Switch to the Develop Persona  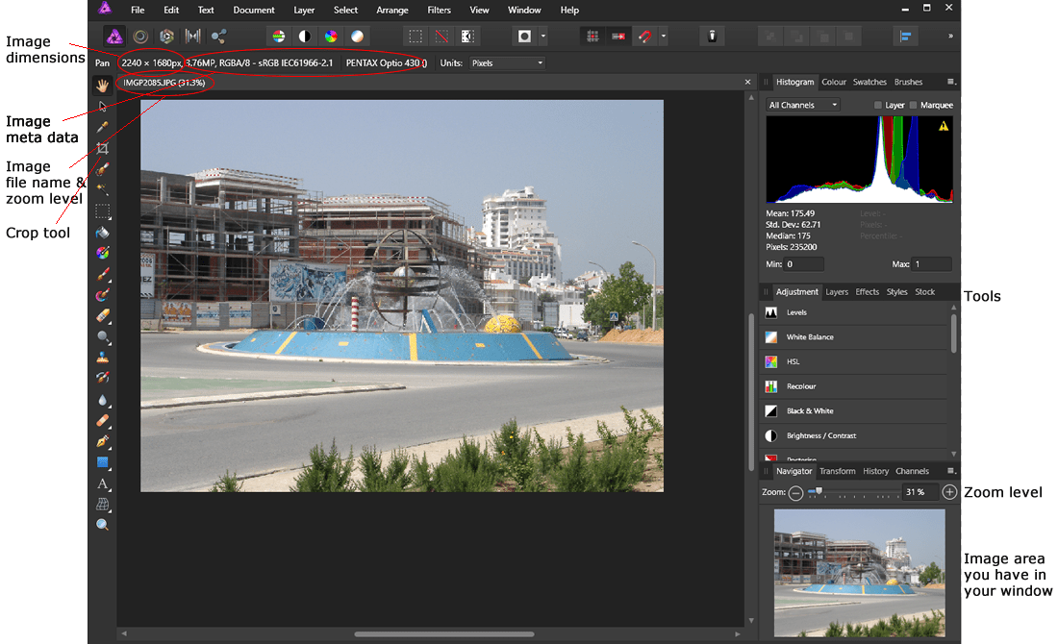[166, 37]
